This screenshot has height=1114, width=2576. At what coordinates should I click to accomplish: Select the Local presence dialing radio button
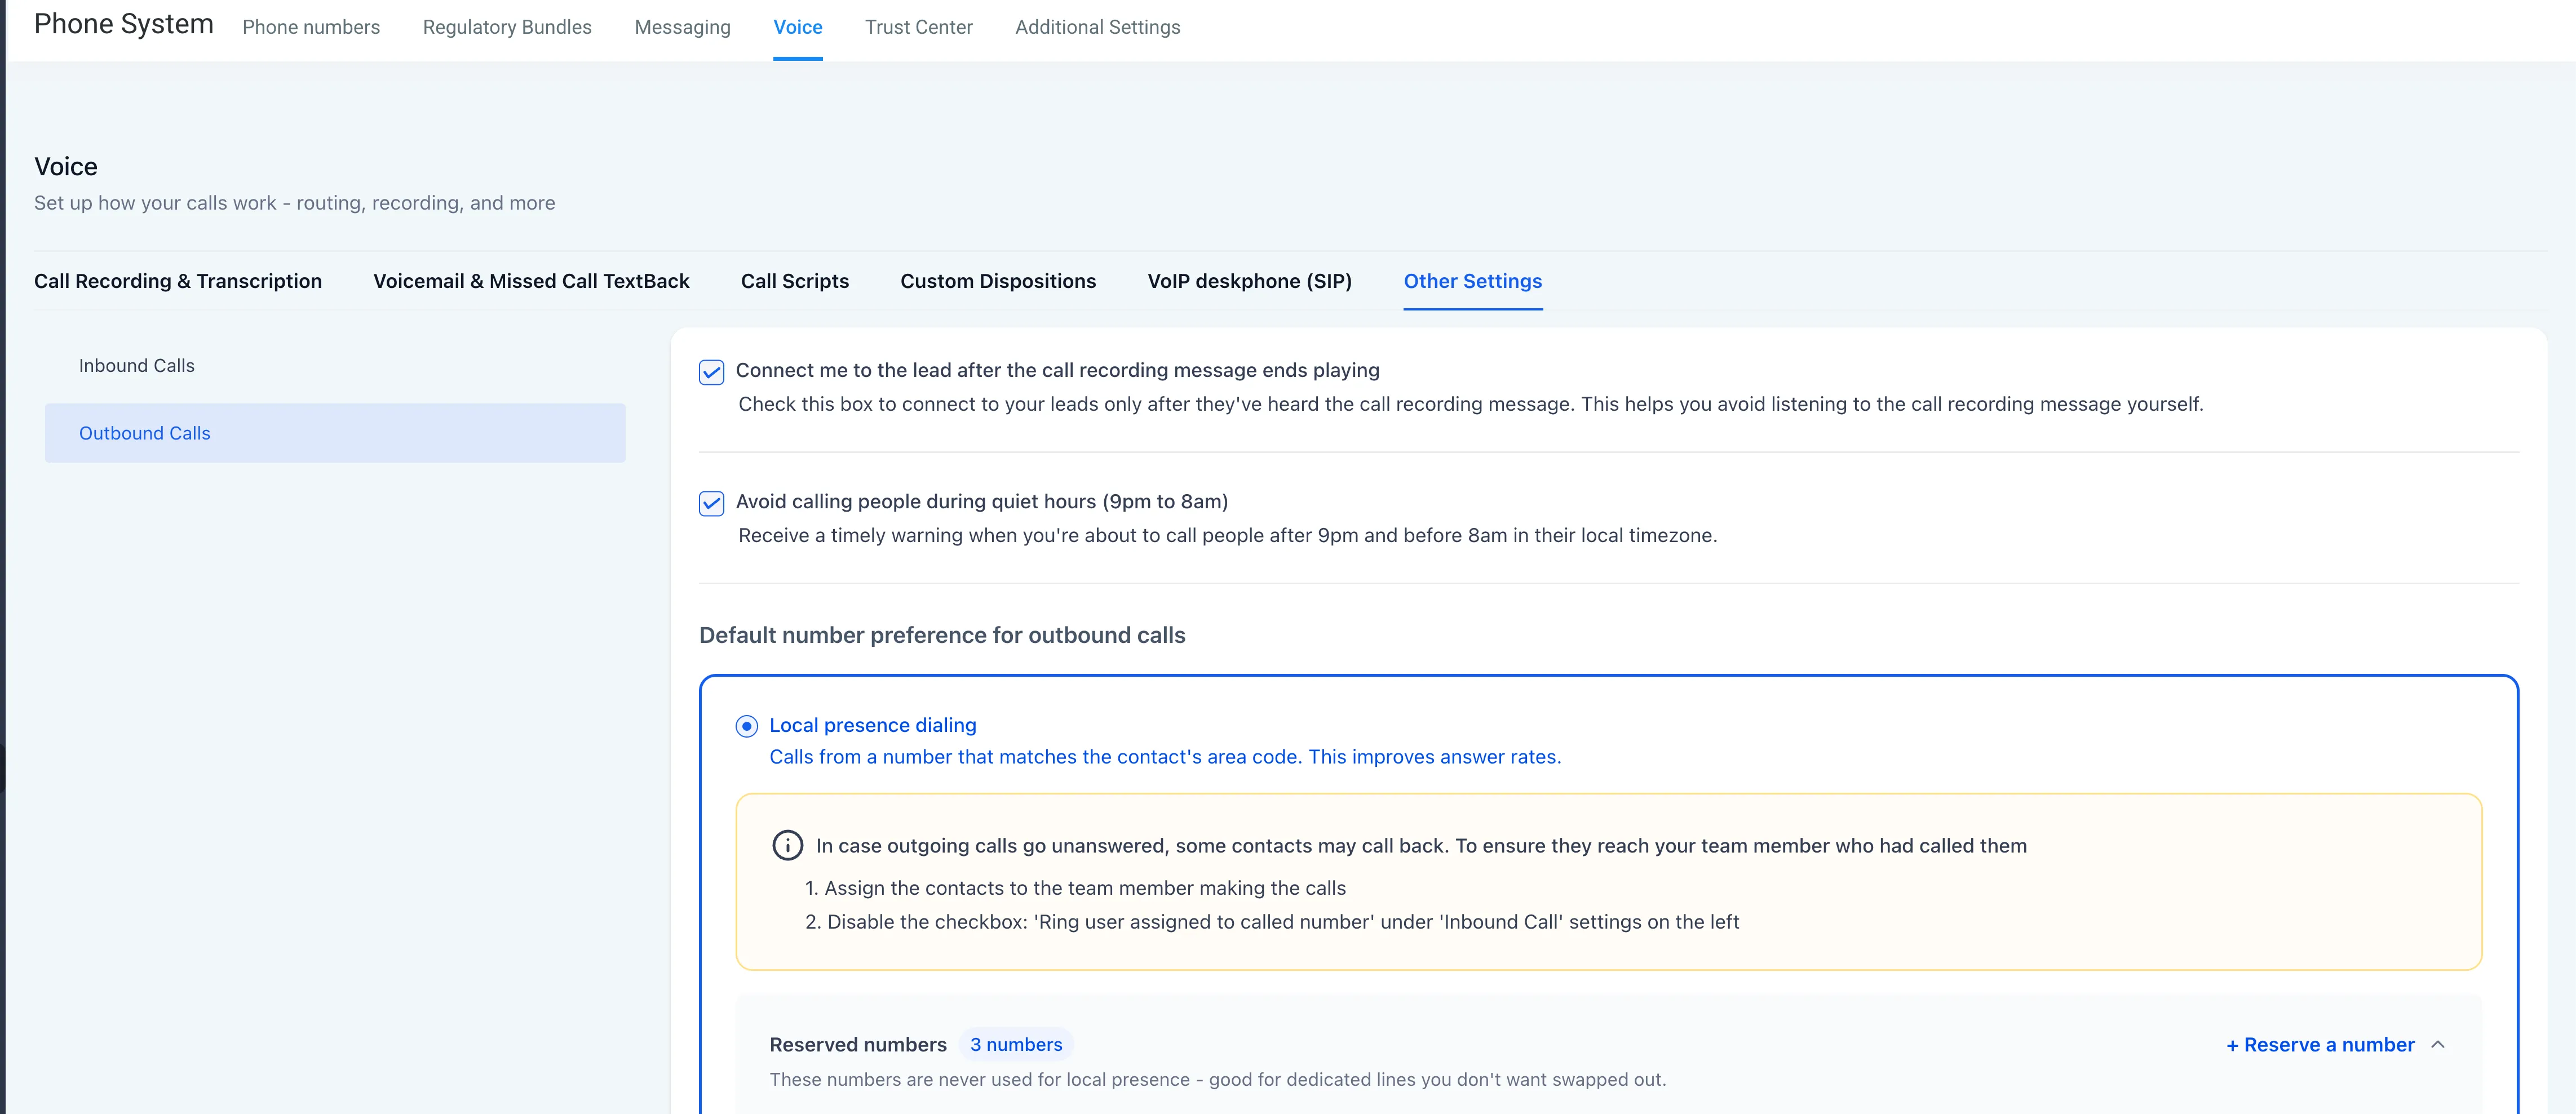click(746, 726)
